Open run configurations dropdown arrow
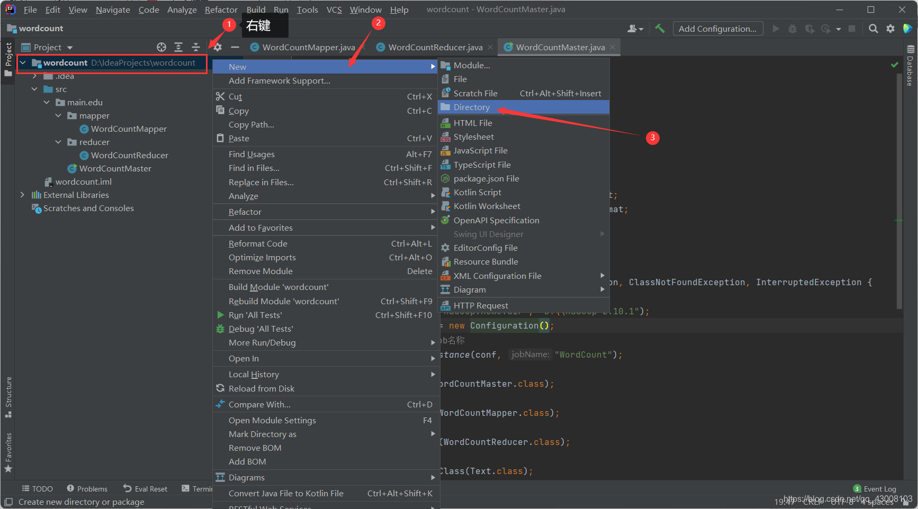This screenshot has width=918, height=509. 839,29
